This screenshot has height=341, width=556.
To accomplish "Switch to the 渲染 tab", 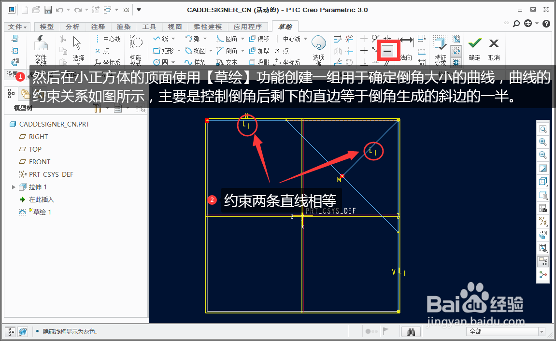I will click(123, 27).
